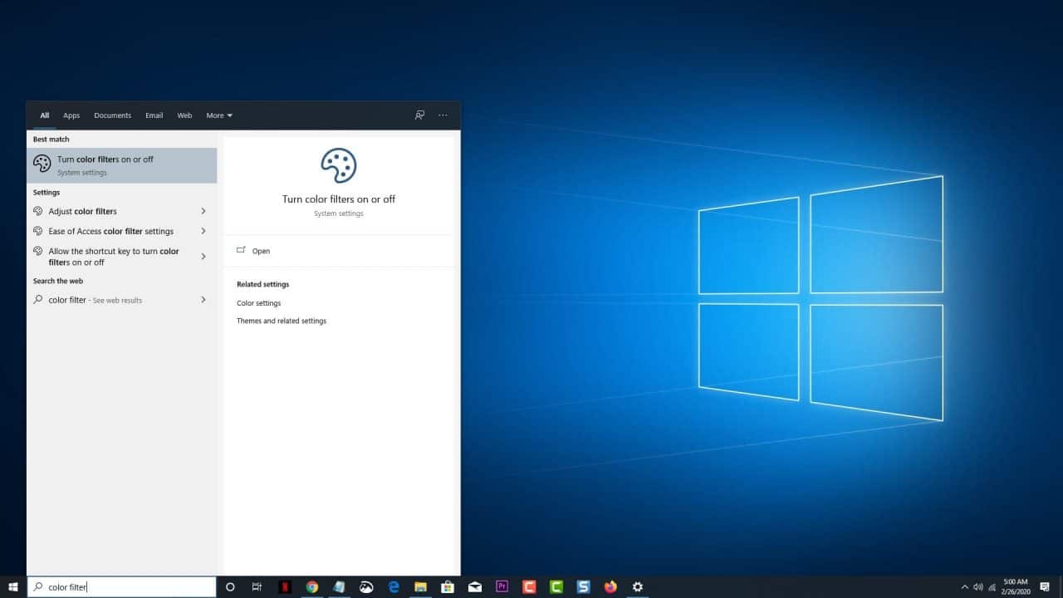Open Snagit from the taskbar
This screenshot has height=598, width=1063.
pyautogui.click(x=583, y=587)
